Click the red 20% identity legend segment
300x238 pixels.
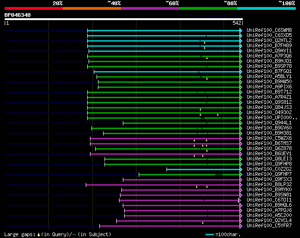click(34, 8)
